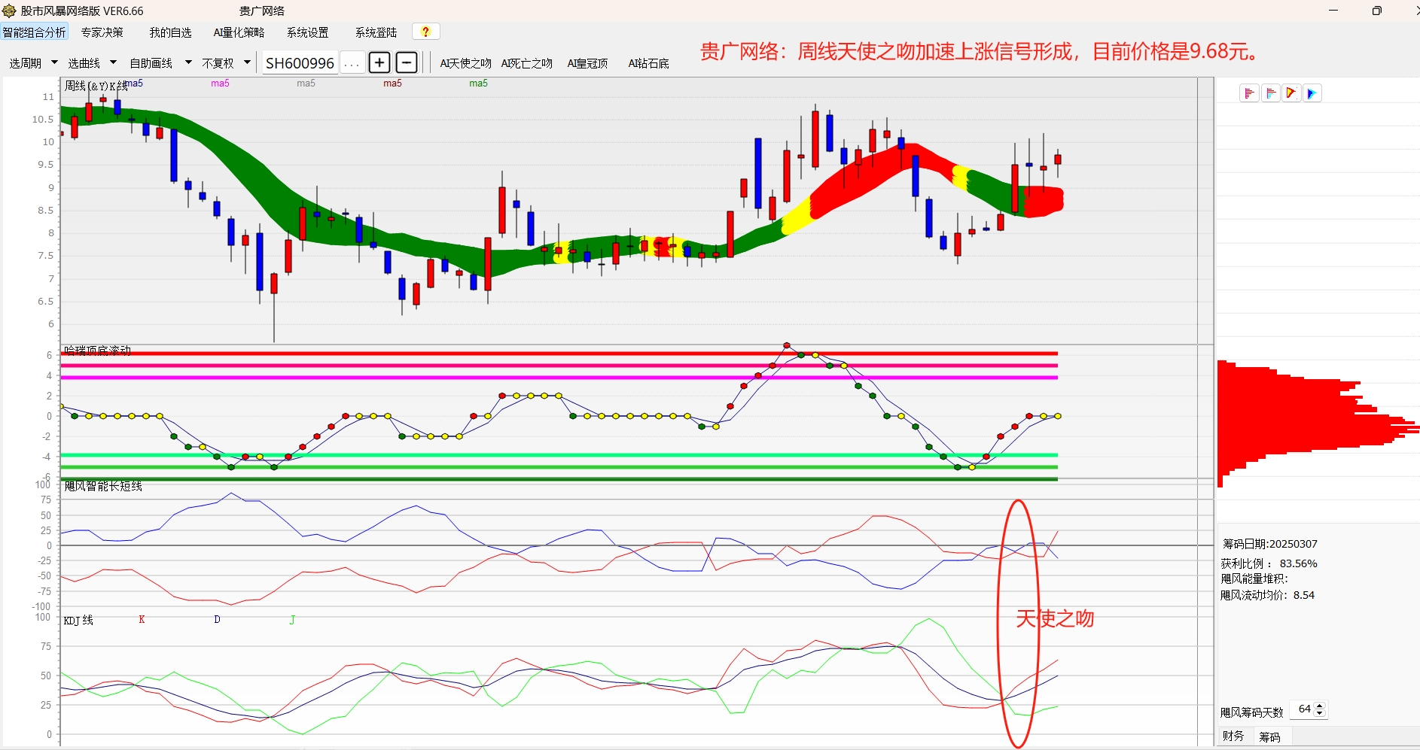
Task: Open the 专家决策 menu
Action: click(102, 32)
